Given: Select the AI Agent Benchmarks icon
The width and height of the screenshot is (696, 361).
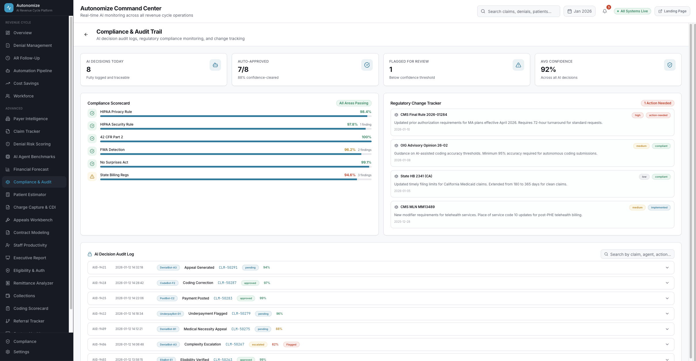Looking at the screenshot, I should tap(8, 157).
